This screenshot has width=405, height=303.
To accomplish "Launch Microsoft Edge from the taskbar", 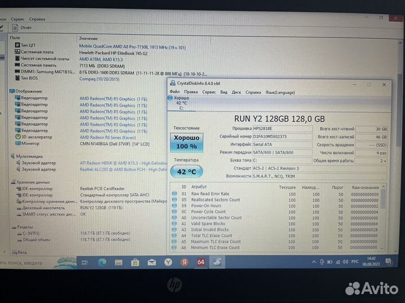I will pyautogui.click(x=102, y=262).
